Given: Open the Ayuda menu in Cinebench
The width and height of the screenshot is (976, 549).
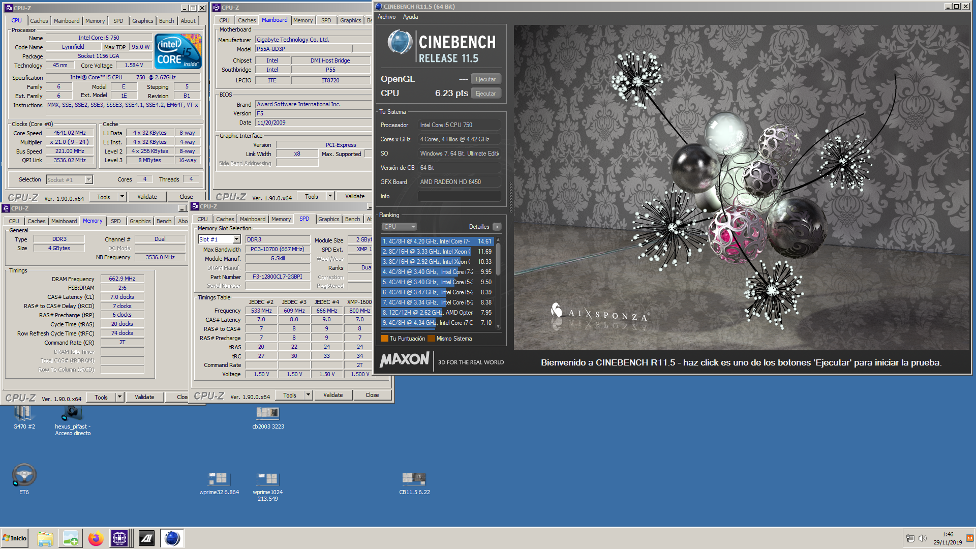Looking at the screenshot, I should [410, 17].
